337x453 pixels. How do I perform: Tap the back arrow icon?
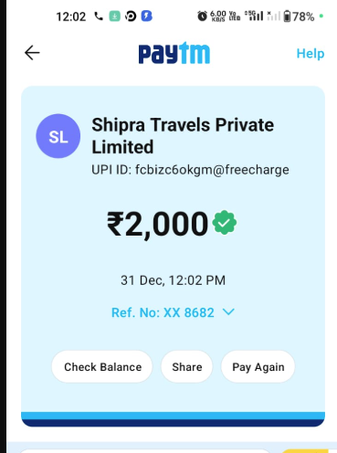pyautogui.click(x=32, y=53)
